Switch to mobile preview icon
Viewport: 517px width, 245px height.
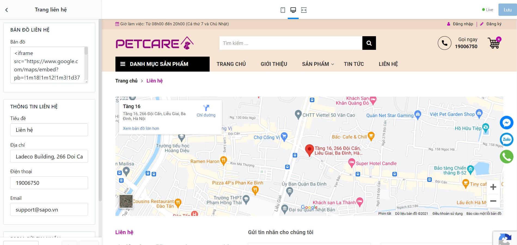click(283, 10)
